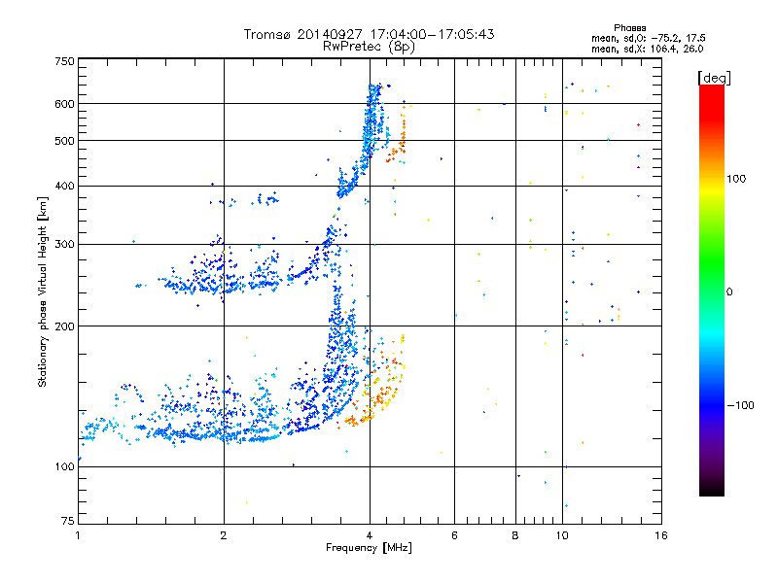The width and height of the screenshot is (778, 583).
Task: Click the '200' height axis tick label
Action: coord(64,326)
